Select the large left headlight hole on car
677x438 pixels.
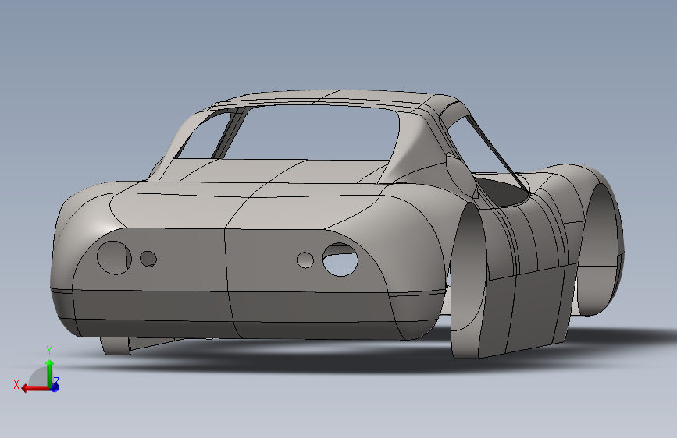114,257
